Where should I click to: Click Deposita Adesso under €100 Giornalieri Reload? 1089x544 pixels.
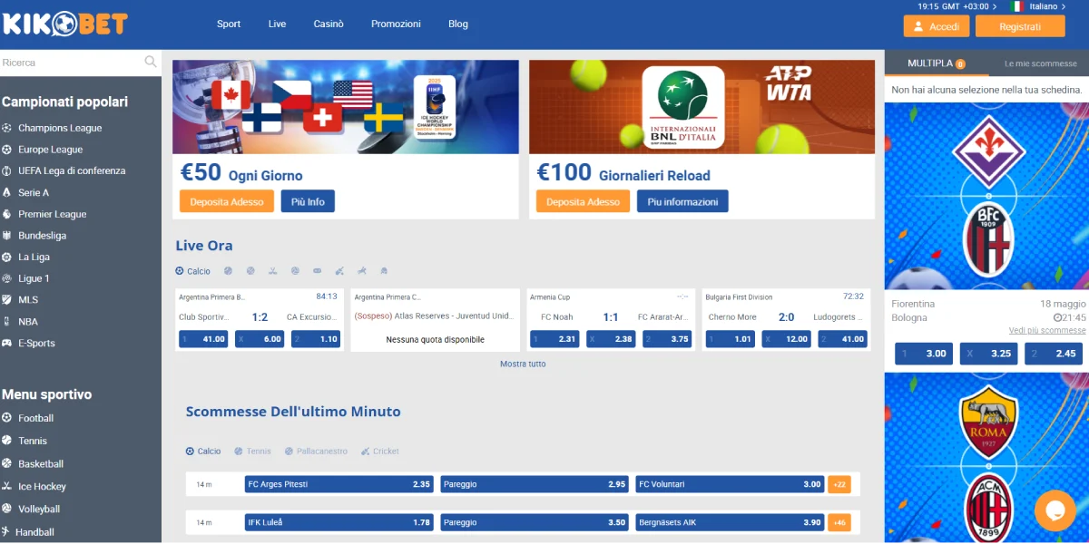pos(584,201)
